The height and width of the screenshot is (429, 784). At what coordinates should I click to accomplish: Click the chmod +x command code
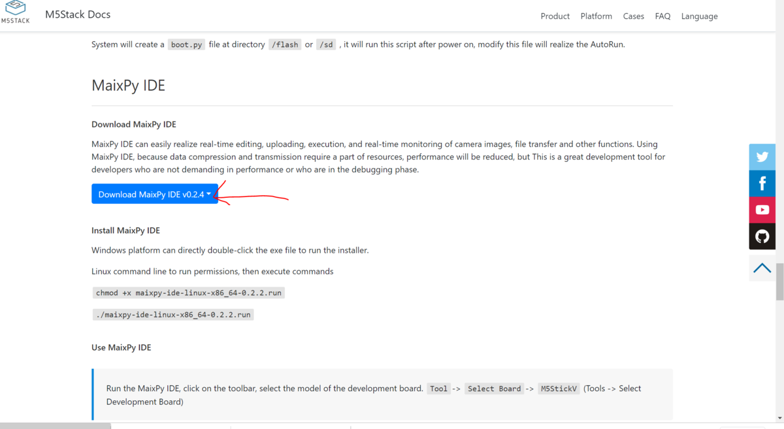point(189,293)
